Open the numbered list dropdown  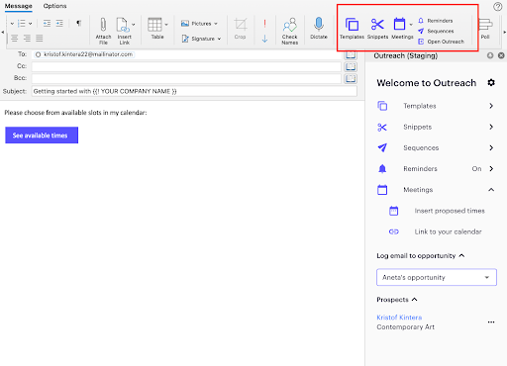30,24
